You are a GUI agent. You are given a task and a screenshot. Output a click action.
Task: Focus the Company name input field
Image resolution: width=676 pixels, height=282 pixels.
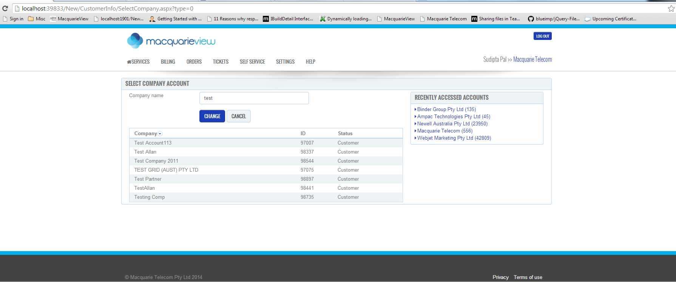point(254,98)
